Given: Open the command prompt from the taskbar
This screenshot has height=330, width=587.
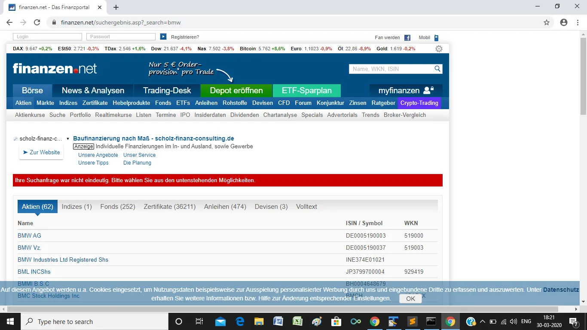Looking at the screenshot, I should (431, 321).
